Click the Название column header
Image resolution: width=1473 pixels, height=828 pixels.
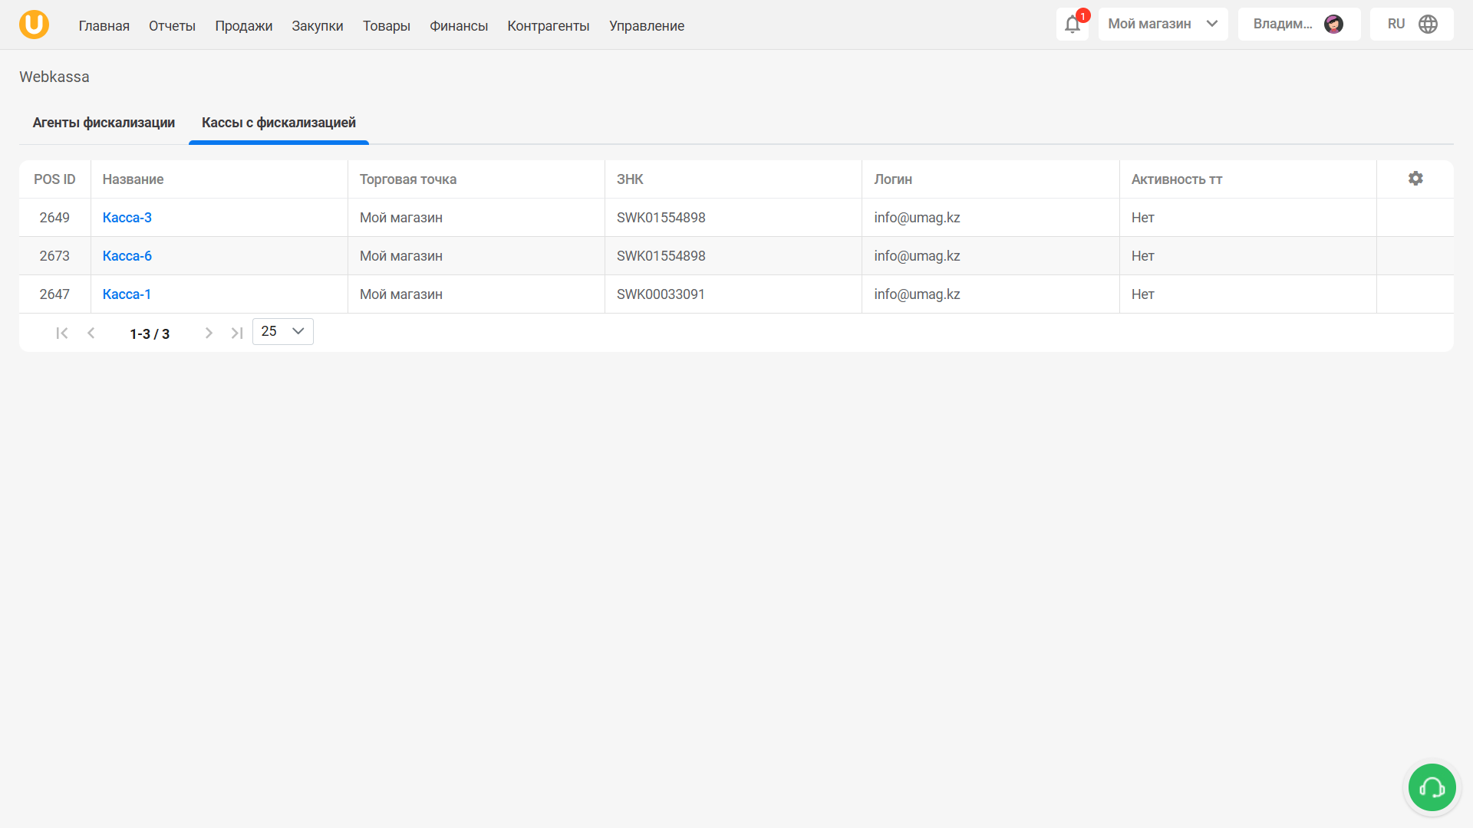133,179
